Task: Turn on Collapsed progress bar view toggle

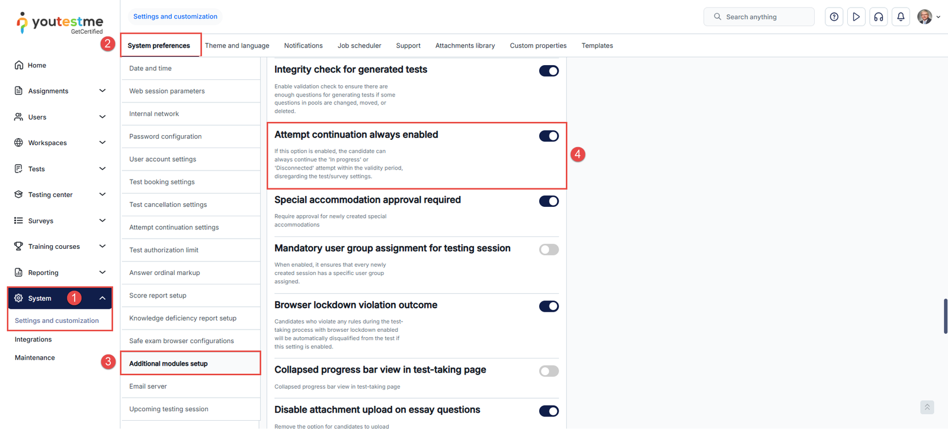Action: (x=549, y=372)
